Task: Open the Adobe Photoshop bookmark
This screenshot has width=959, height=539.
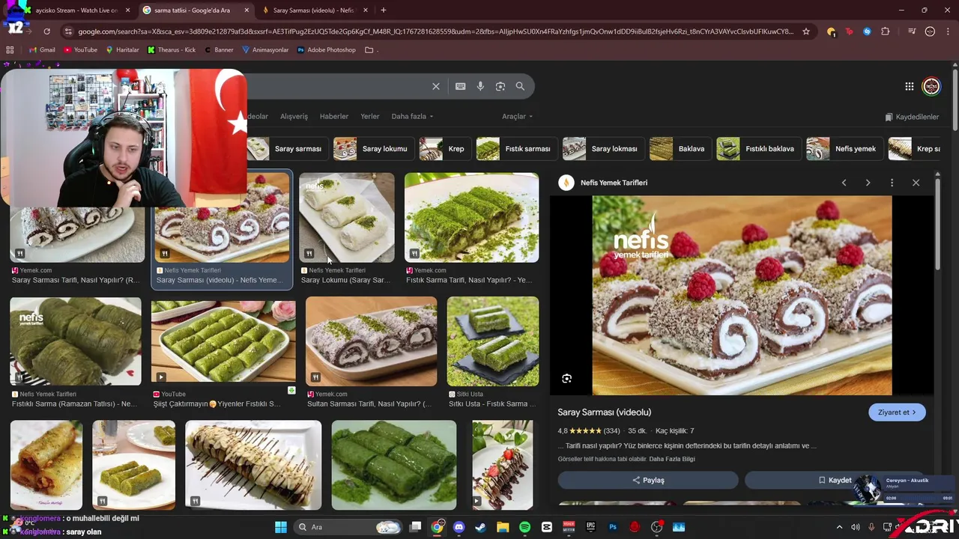Action: (327, 50)
